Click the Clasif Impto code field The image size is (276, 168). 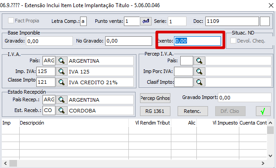pos(183,82)
